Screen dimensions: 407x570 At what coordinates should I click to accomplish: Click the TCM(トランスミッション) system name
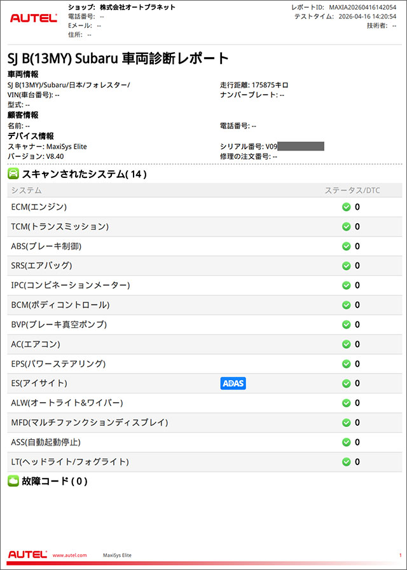pos(60,227)
